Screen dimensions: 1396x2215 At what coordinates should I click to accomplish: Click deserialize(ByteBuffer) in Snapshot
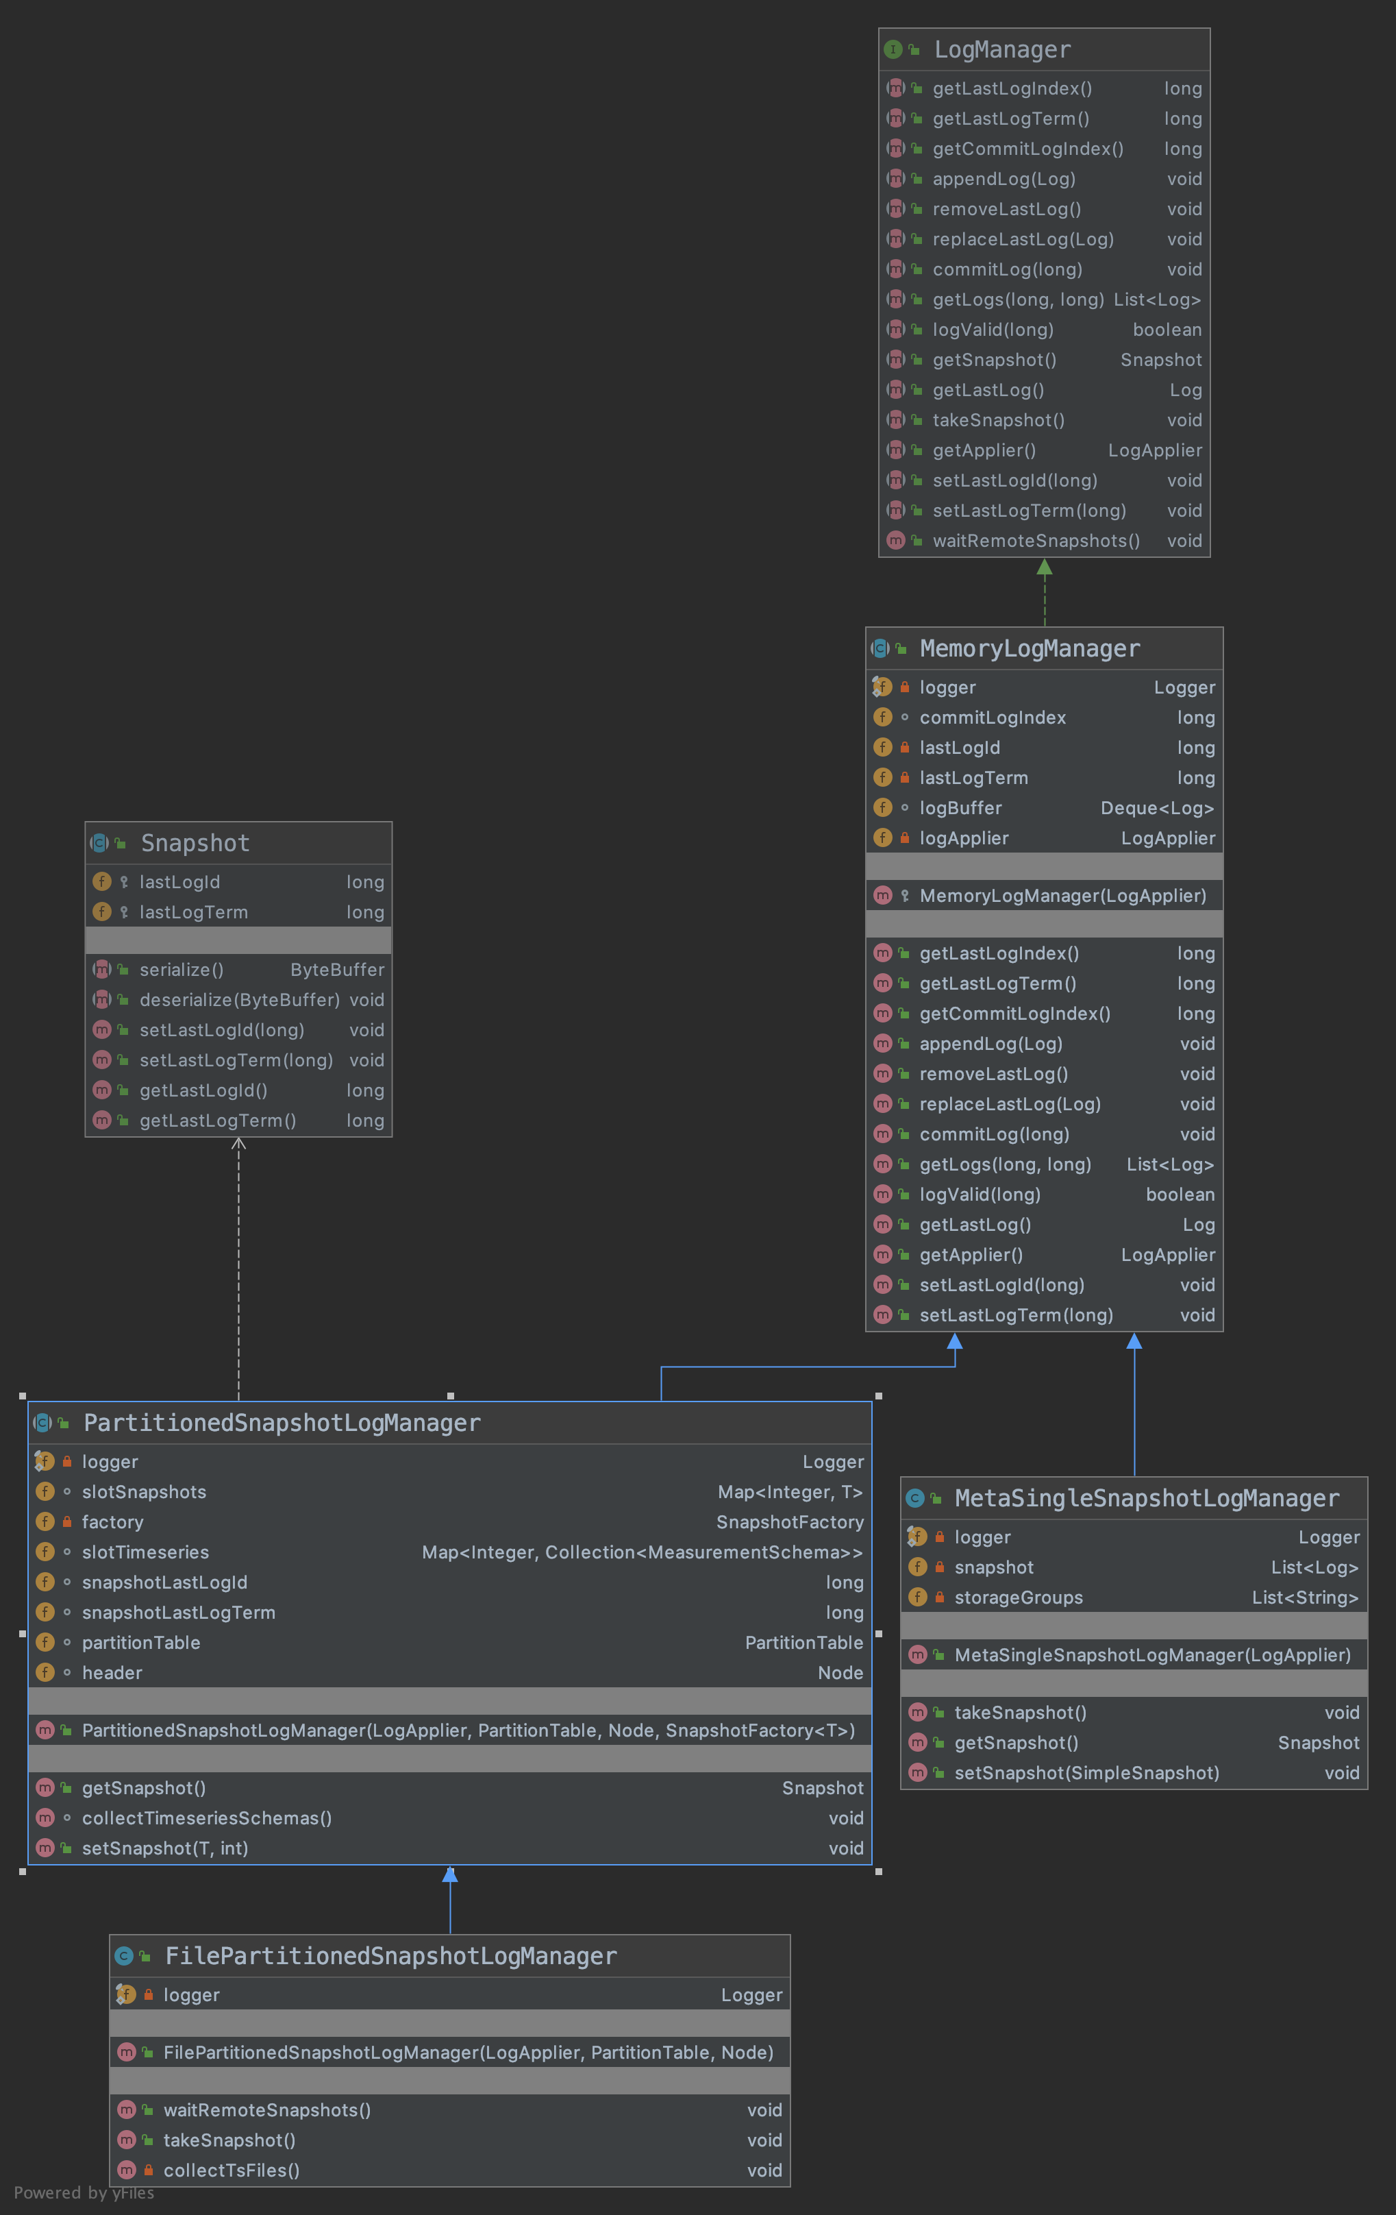[x=238, y=1000]
